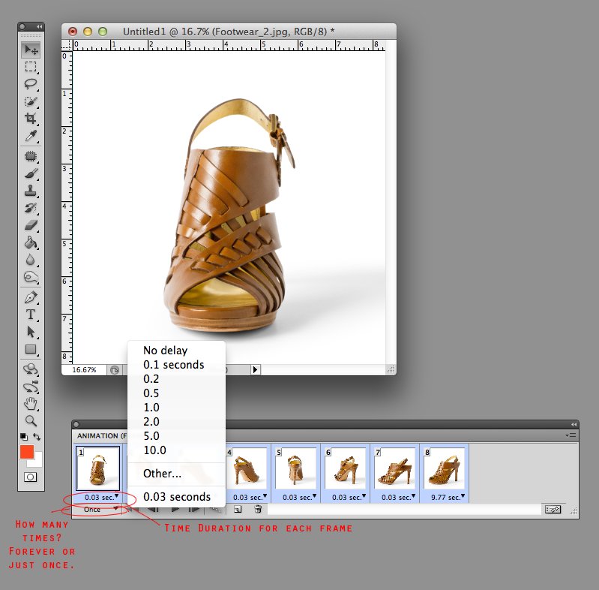Choose 'No delay' from the delay menu
Screen dimensions: 599x590
[166, 350]
